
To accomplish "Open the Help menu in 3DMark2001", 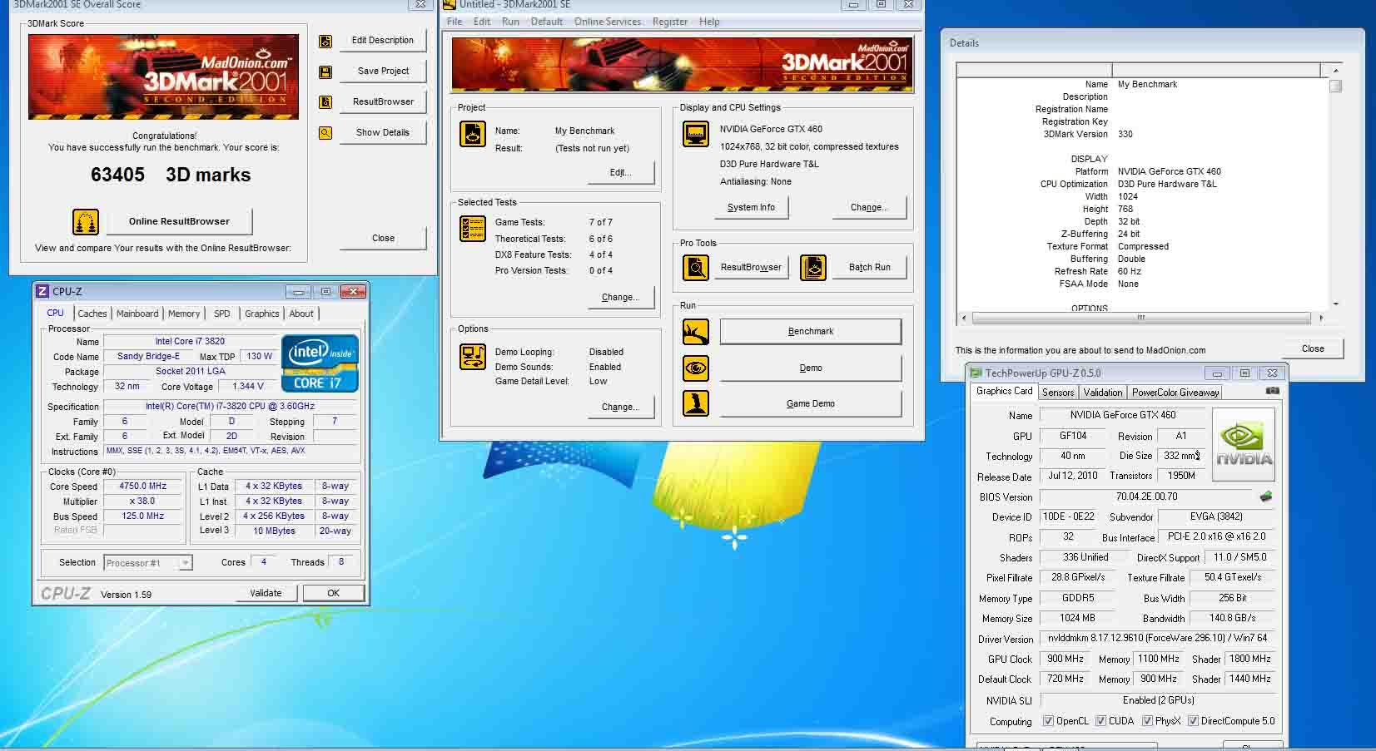I will (x=709, y=22).
